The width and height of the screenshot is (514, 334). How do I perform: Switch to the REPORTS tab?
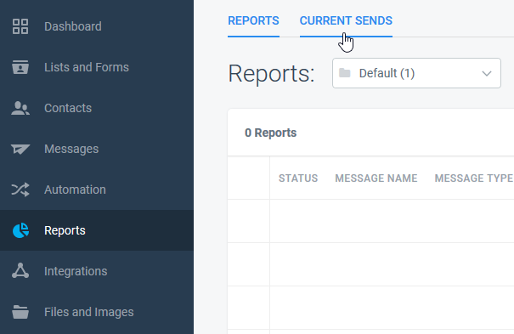253,20
